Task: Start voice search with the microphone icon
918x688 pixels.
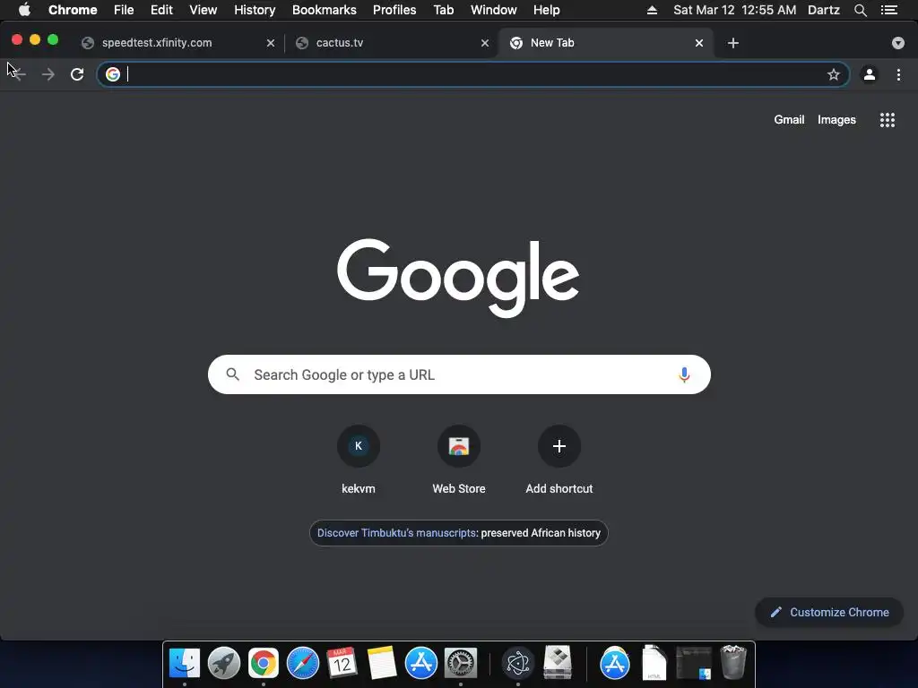Action: pyautogui.click(x=684, y=374)
